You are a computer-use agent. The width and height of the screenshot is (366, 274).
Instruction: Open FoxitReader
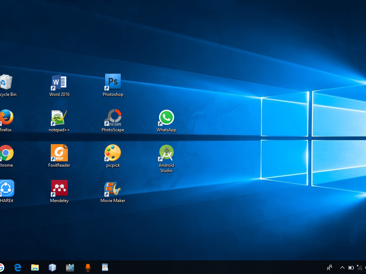click(59, 152)
